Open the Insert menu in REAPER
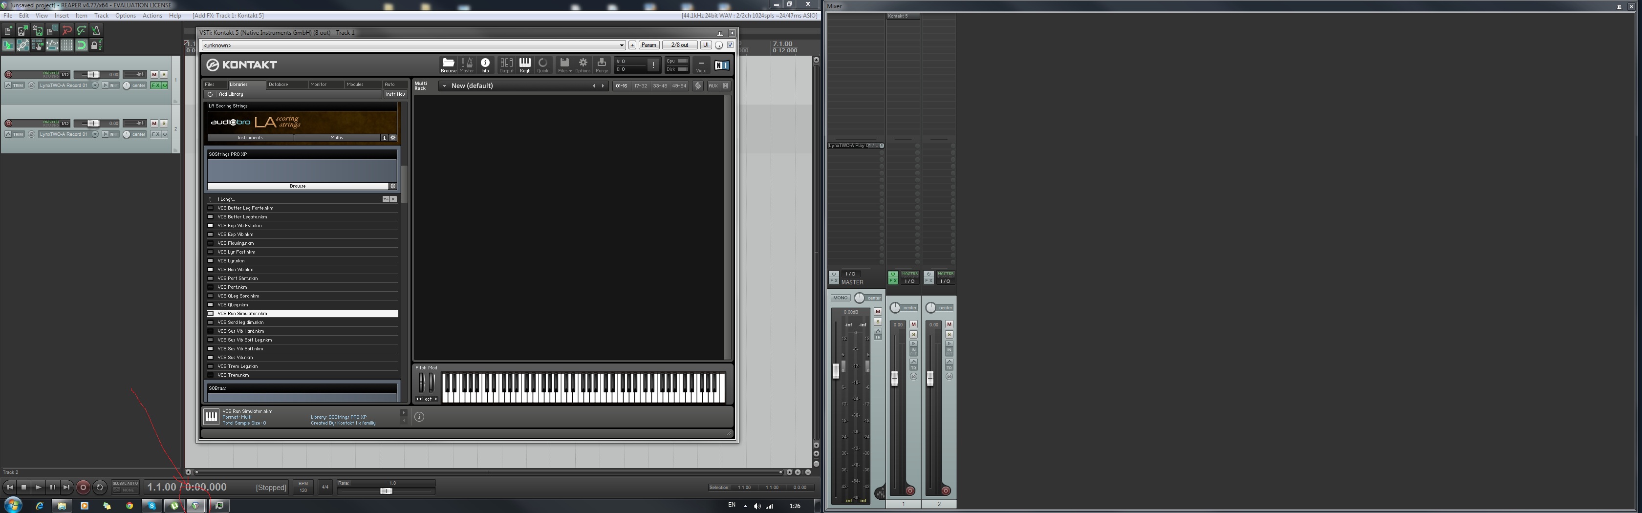1642x513 pixels. point(62,15)
